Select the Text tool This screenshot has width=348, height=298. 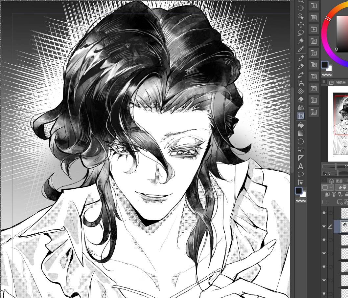coord(300,166)
